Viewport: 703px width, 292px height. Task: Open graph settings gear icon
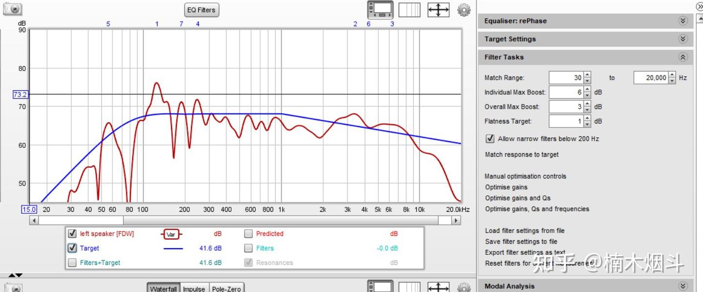pyautogui.click(x=464, y=10)
